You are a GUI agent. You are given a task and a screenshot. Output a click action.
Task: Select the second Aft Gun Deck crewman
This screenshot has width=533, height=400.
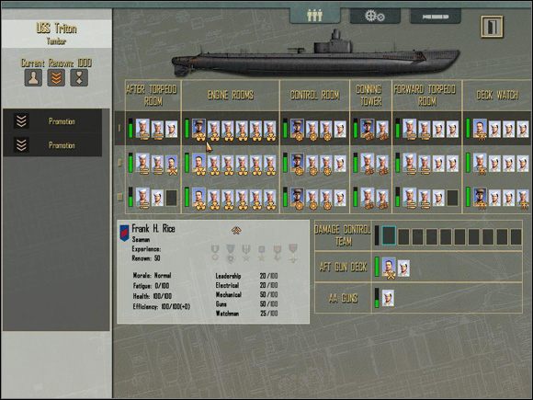tap(403, 268)
